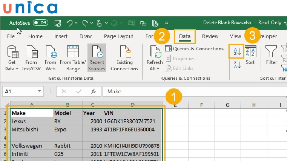This screenshot has height=161, width=287.
Task: Open the Review ribbon tab
Action: pyautogui.click(x=210, y=36)
